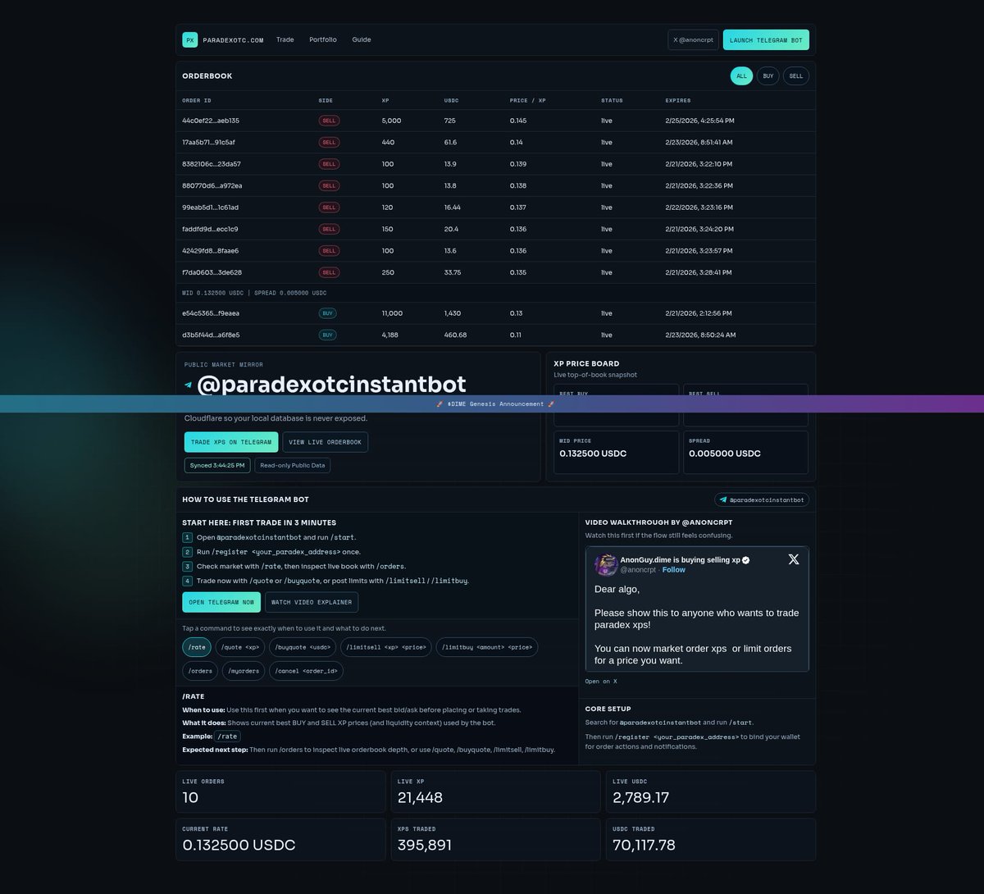984x894 pixels.
Task: Go to the Portfolio page
Action: [x=322, y=39]
